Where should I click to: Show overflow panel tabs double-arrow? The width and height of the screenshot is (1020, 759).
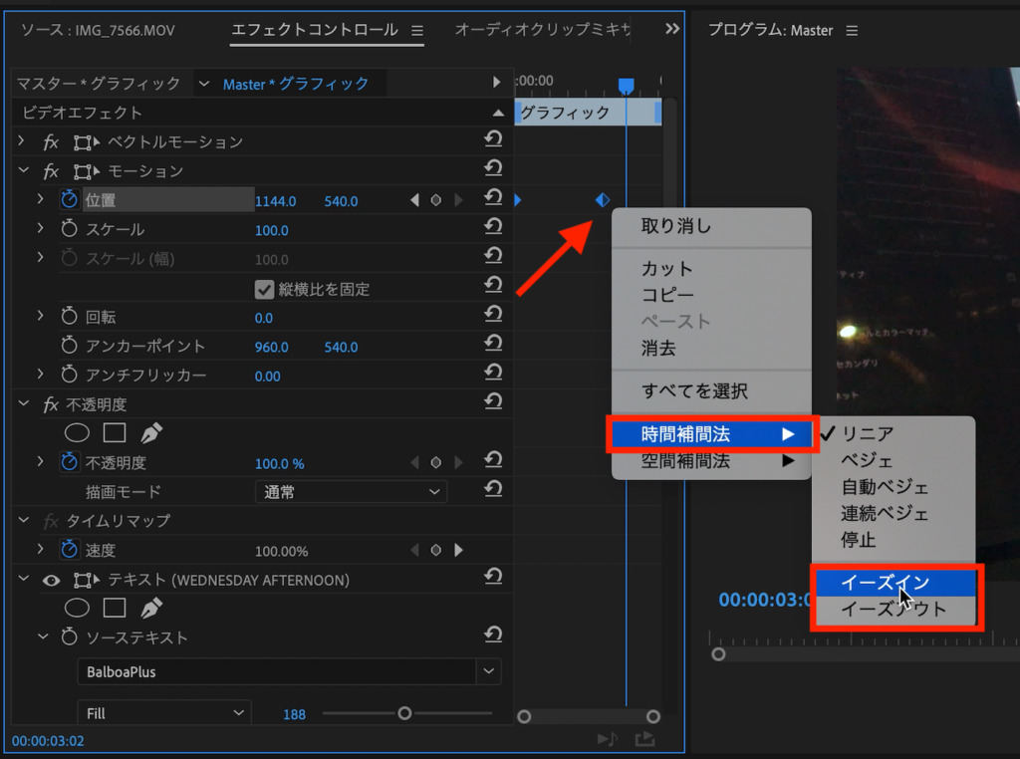point(672,29)
